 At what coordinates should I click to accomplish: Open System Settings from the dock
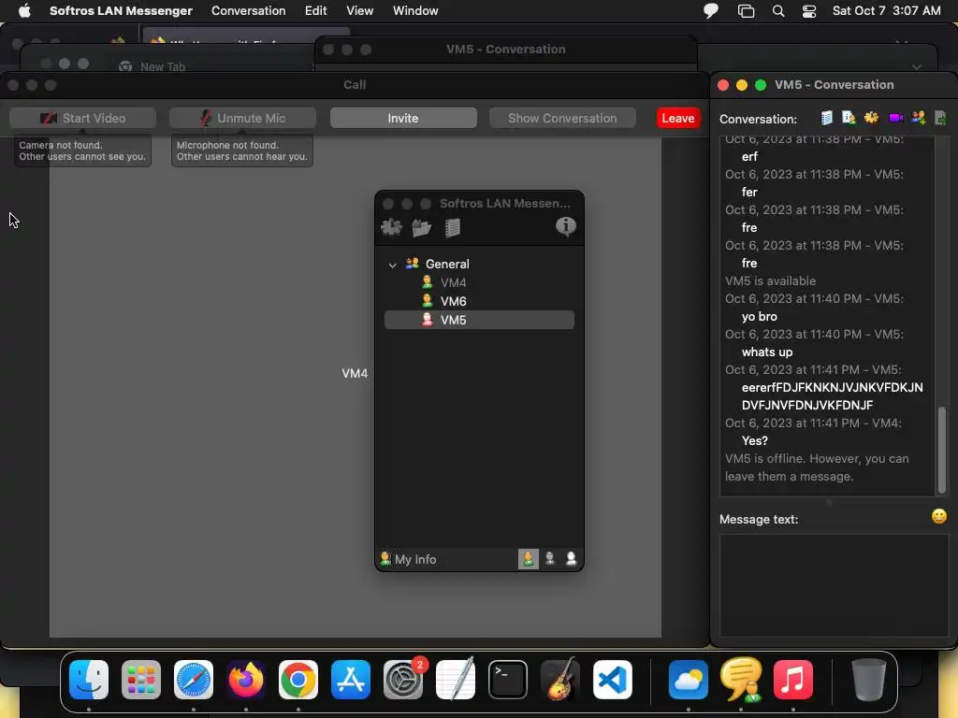coord(403,680)
